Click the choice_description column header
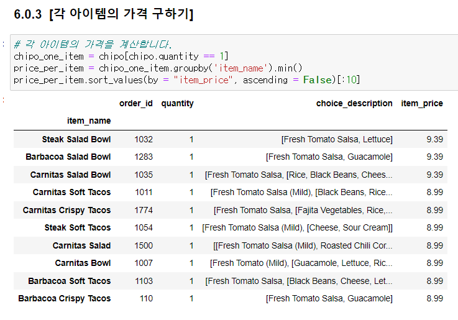The image size is (458, 320). (354, 103)
